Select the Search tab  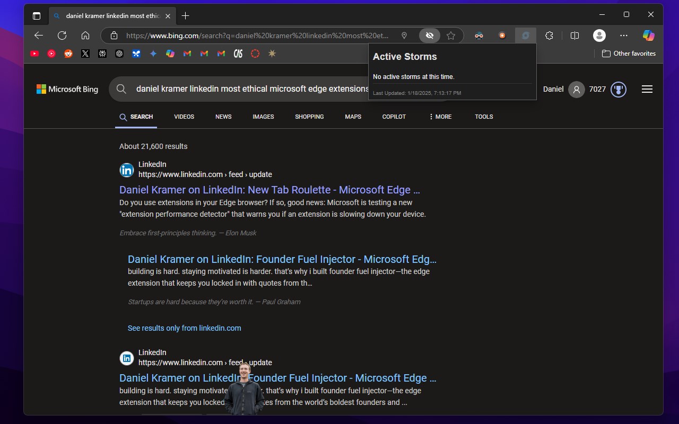pyautogui.click(x=136, y=117)
